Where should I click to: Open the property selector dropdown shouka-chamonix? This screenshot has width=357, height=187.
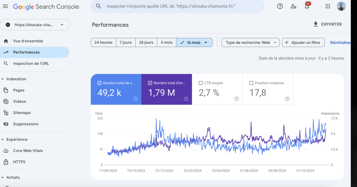pos(35,25)
